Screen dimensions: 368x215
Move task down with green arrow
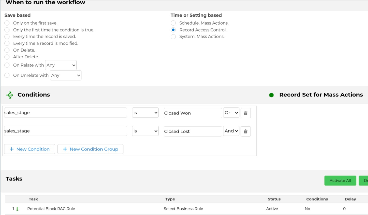pos(17,209)
